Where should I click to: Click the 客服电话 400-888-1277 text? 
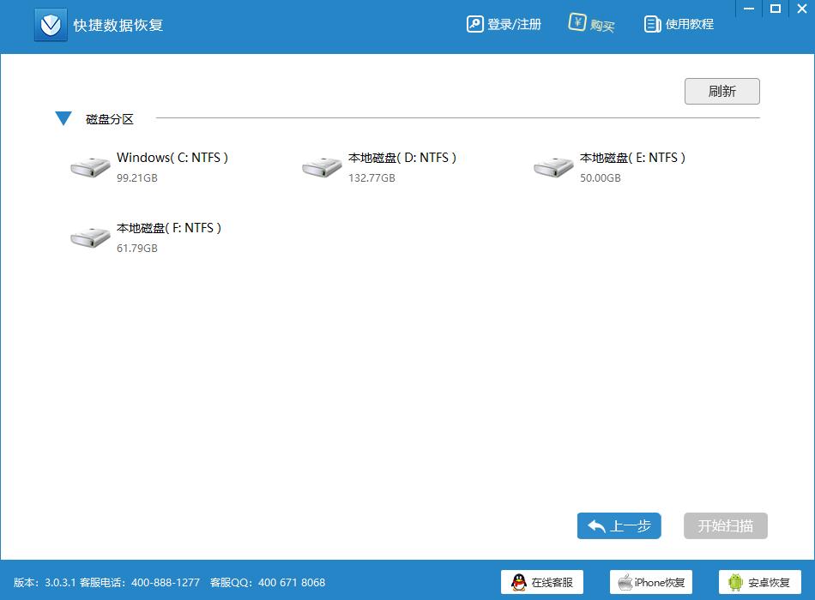(x=139, y=582)
